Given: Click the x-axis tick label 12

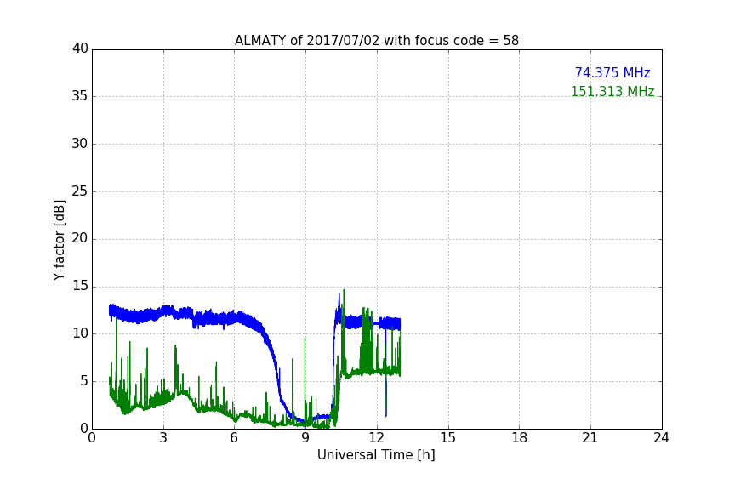Looking at the screenshot, I should pos(377,438).
